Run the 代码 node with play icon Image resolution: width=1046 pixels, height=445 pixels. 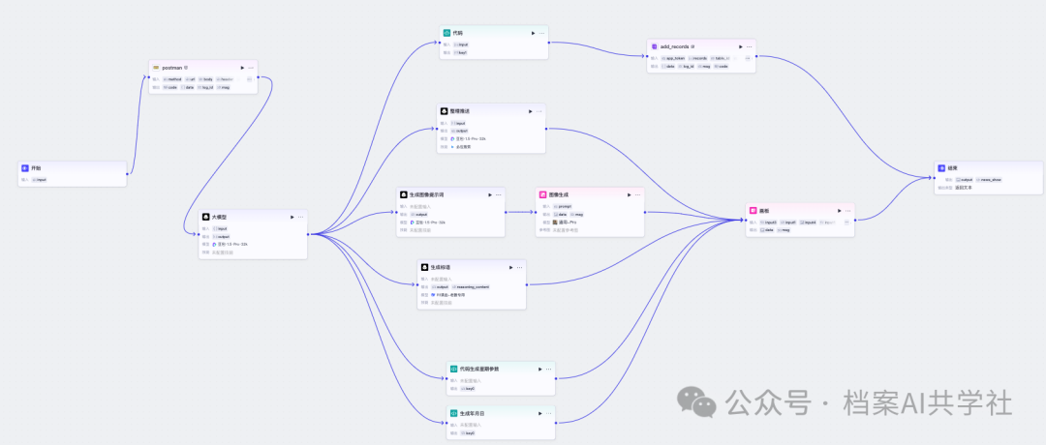point(533,33)
